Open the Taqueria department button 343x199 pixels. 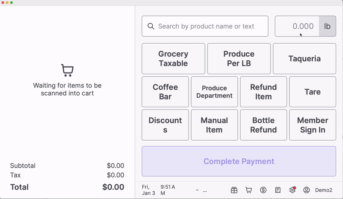304,59
